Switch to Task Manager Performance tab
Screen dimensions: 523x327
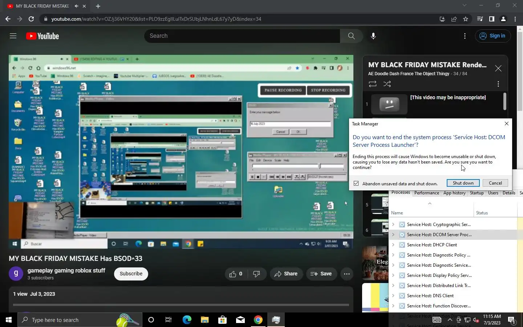427,193
